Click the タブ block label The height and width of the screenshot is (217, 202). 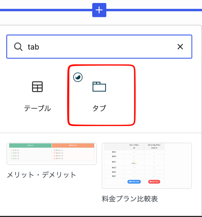coord(99,108)
